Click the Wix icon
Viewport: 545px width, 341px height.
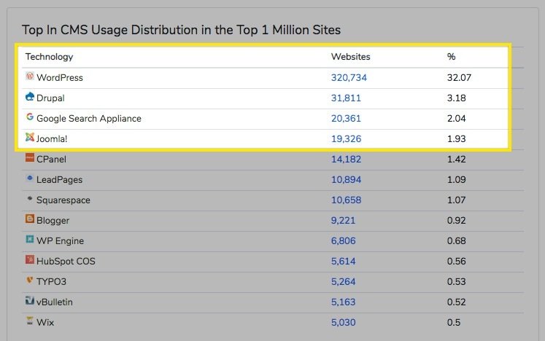point(30,321)
